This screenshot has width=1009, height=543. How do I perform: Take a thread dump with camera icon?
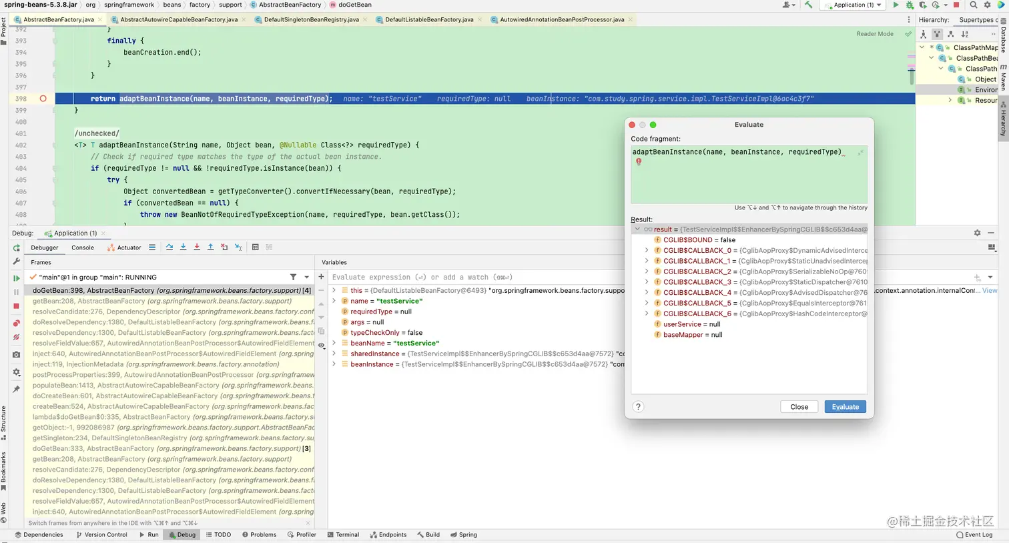pyautogui.click(x=17, y=355)
